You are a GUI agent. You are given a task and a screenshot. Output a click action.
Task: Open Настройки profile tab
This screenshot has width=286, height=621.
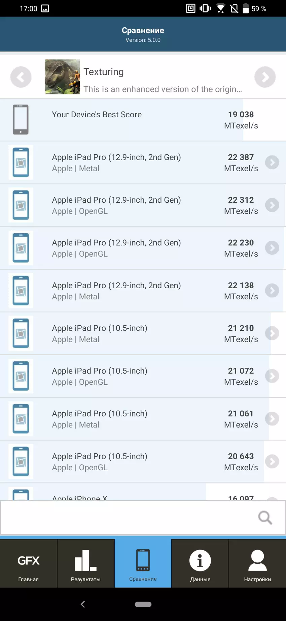257,563
